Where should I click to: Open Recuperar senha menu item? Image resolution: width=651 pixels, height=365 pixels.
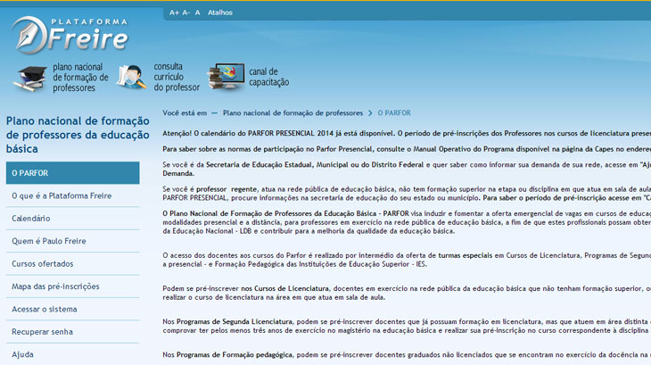[x=42, y=332]
